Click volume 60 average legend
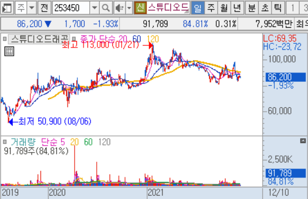The image size is (308, 199). pyautogui.click(x=88, y=142)
